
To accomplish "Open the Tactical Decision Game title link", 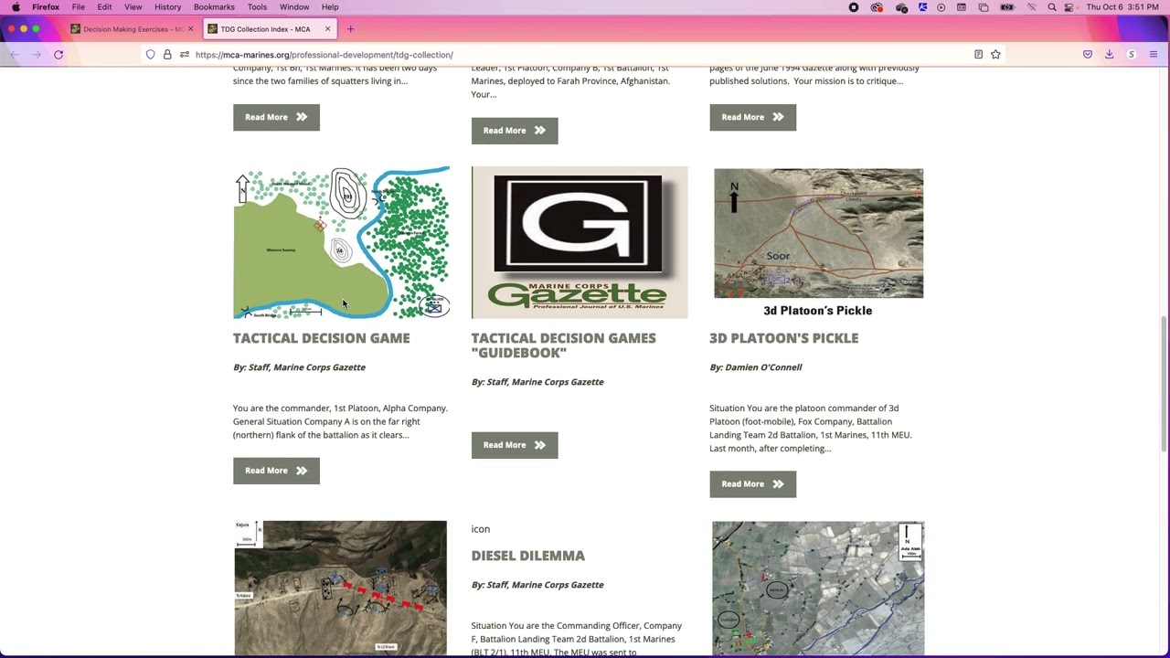I will [x=322, y=338].
